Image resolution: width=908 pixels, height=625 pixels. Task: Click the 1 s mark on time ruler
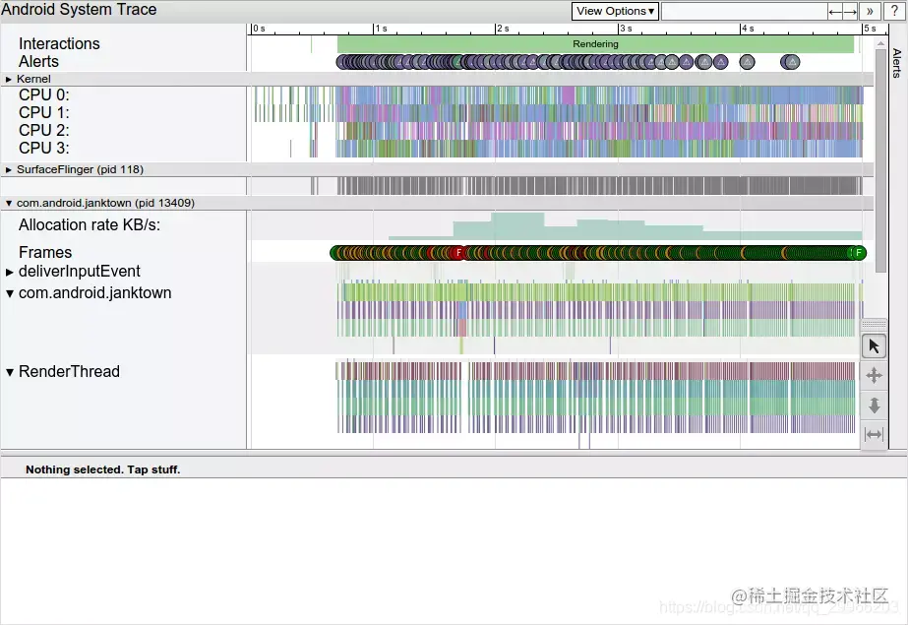(381, 29)
